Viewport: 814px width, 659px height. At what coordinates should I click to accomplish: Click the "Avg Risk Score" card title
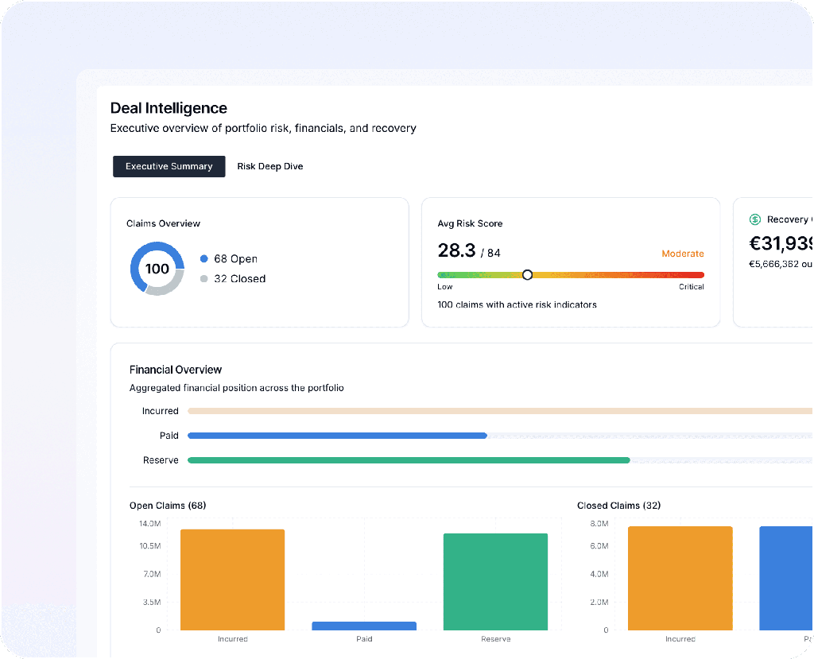(470, 223)
